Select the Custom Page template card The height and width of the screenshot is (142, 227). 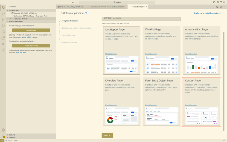pyautogui.click(x=202, y=102)
